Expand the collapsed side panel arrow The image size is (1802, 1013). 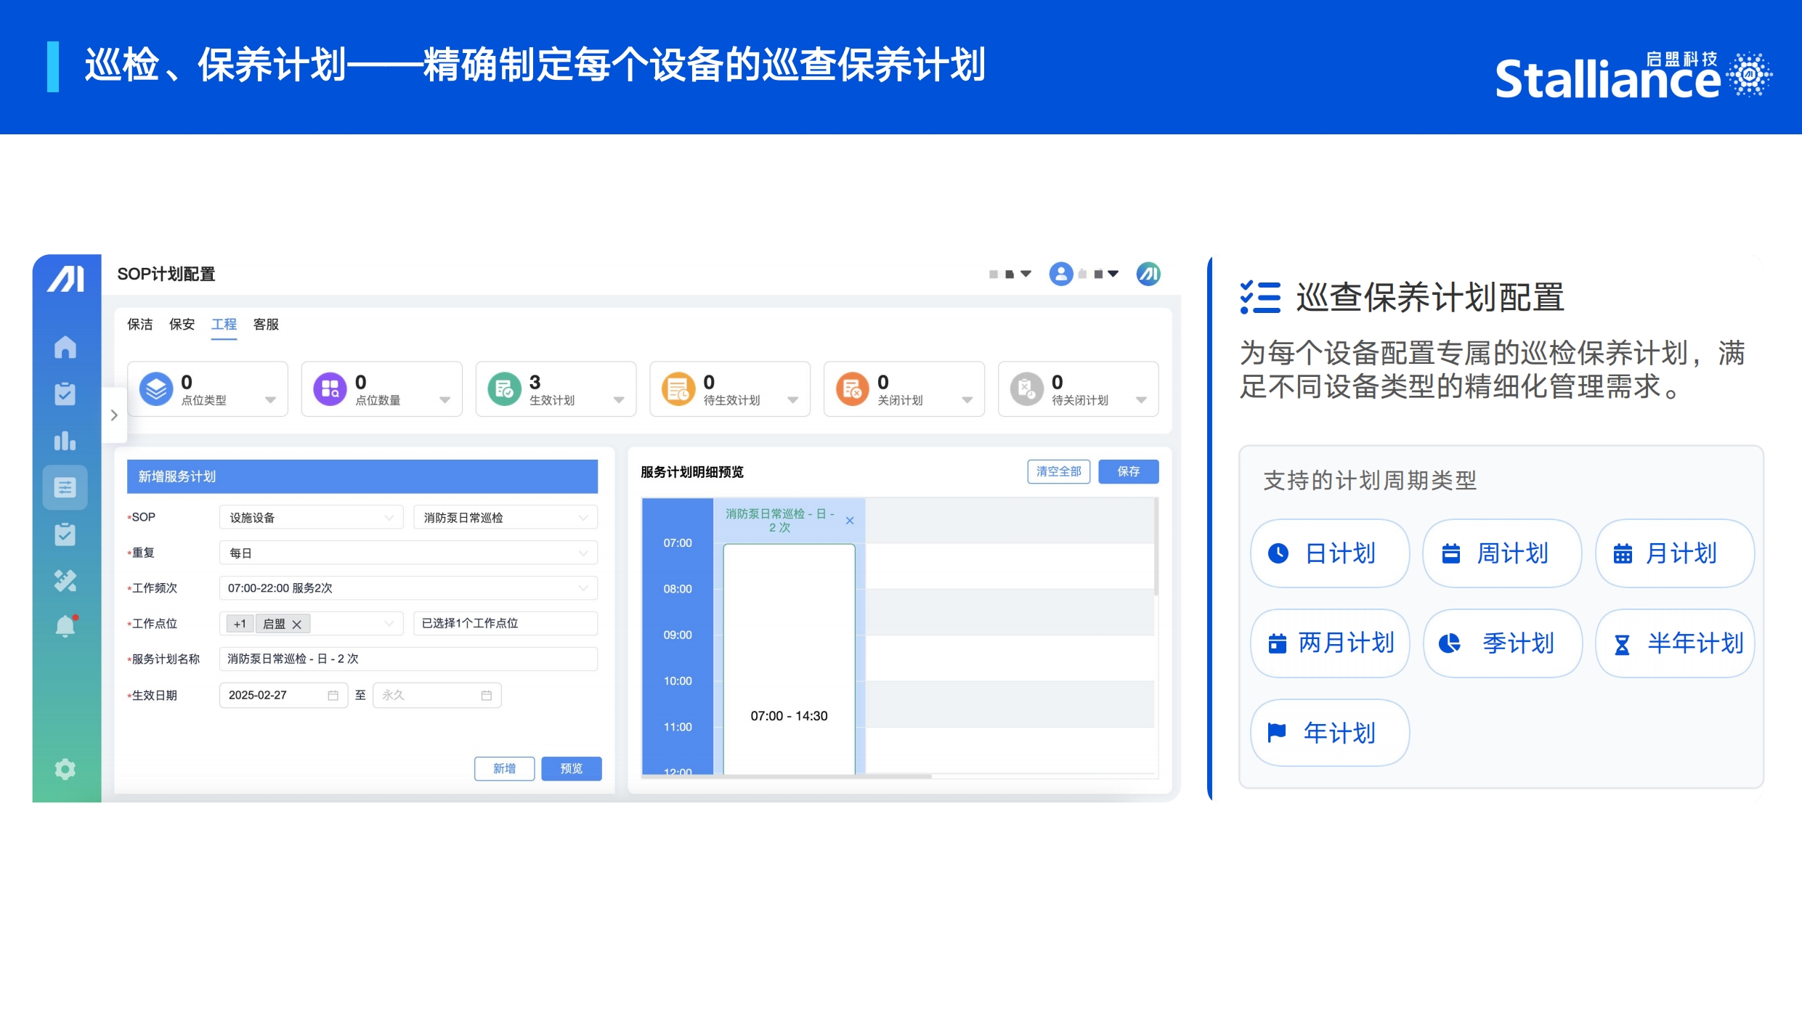(114, 415)
